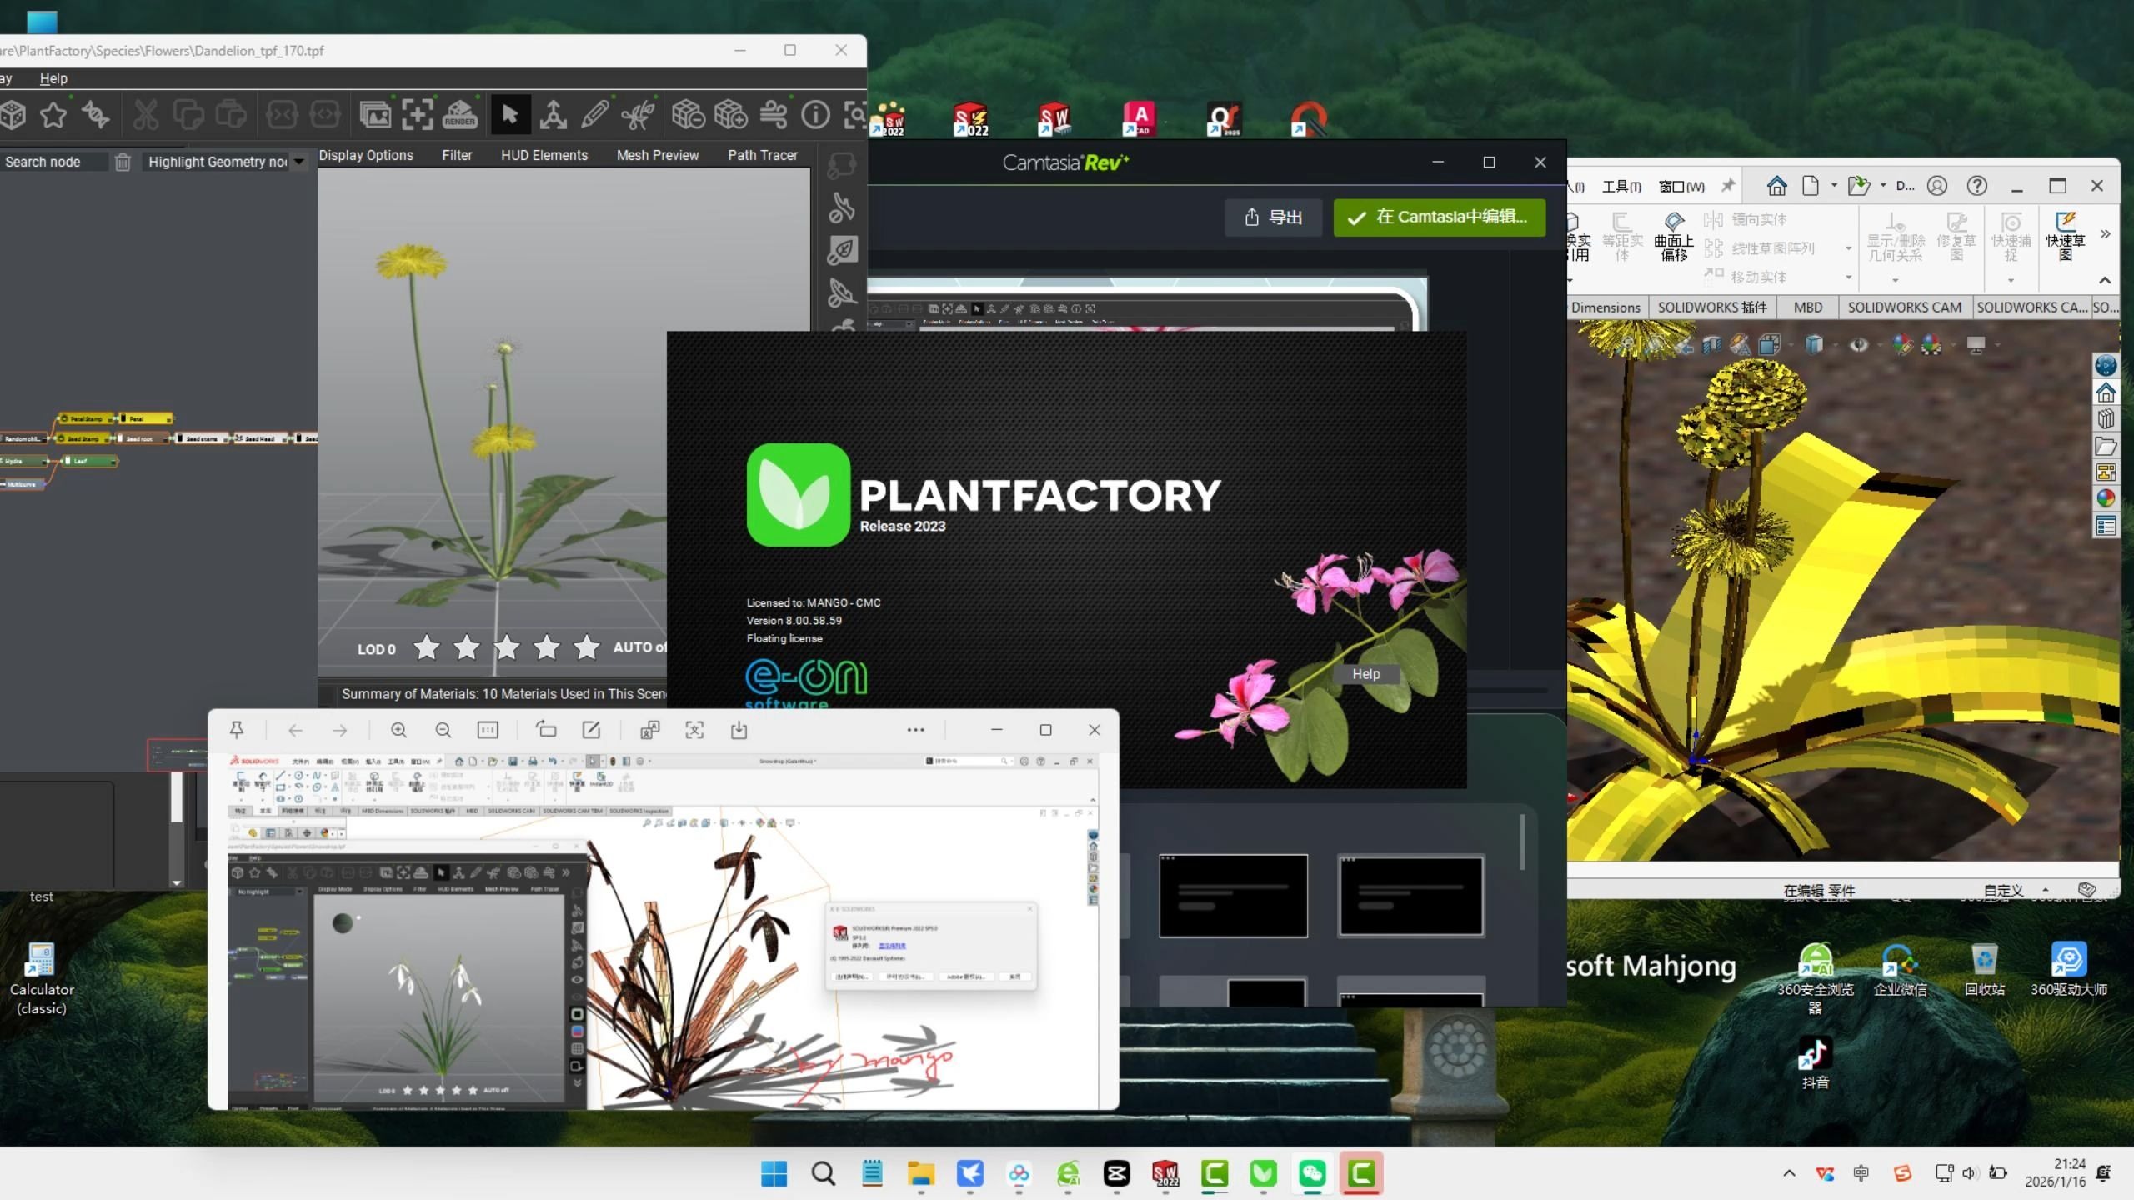Screen dimensions: 2134x1200
Task: Click the SOLIDWORKS home icon
Action: tap(1776, 185)
